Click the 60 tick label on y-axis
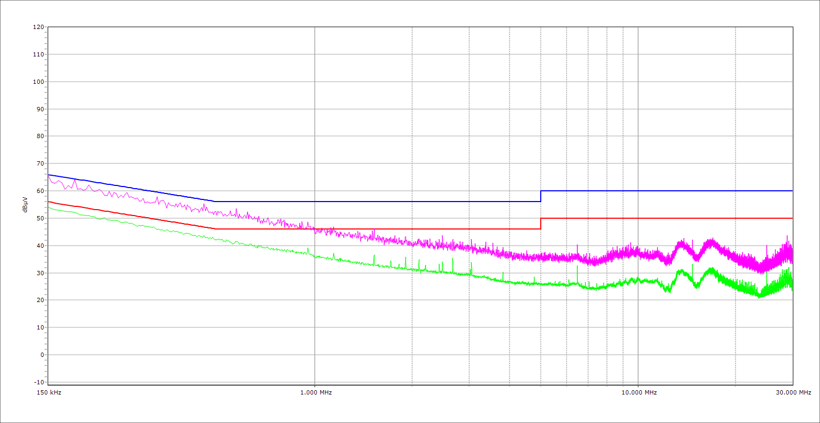Image resolution: width=820 pixels, height=423 pixels. [39, 191]
